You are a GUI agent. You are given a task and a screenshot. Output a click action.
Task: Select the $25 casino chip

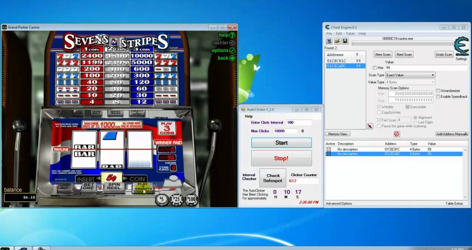[176, 200]
